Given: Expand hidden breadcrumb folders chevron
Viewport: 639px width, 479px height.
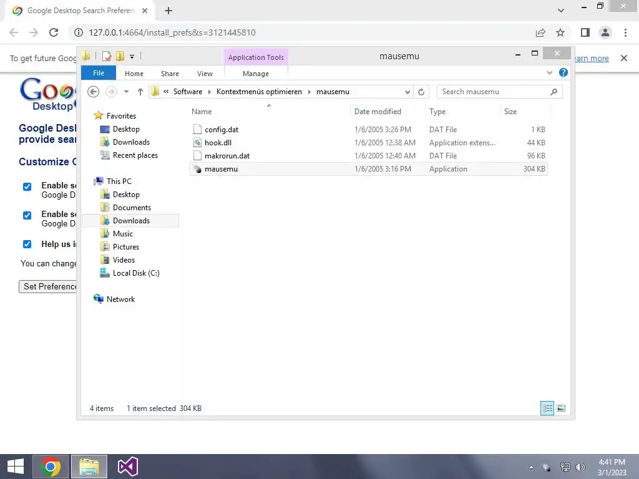Looking at the screenshot, I should click(x=166, y=92).
